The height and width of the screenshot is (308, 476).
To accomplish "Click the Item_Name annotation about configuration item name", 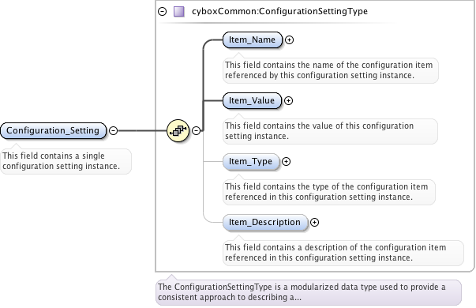I will pos(331,70).
